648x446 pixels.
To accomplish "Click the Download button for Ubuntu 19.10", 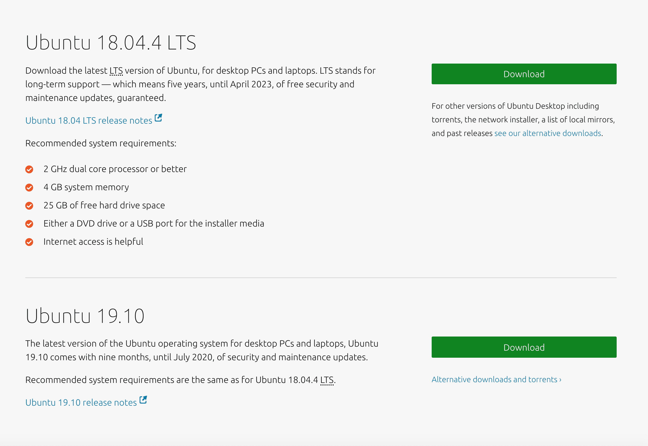I will coord(524,347).
